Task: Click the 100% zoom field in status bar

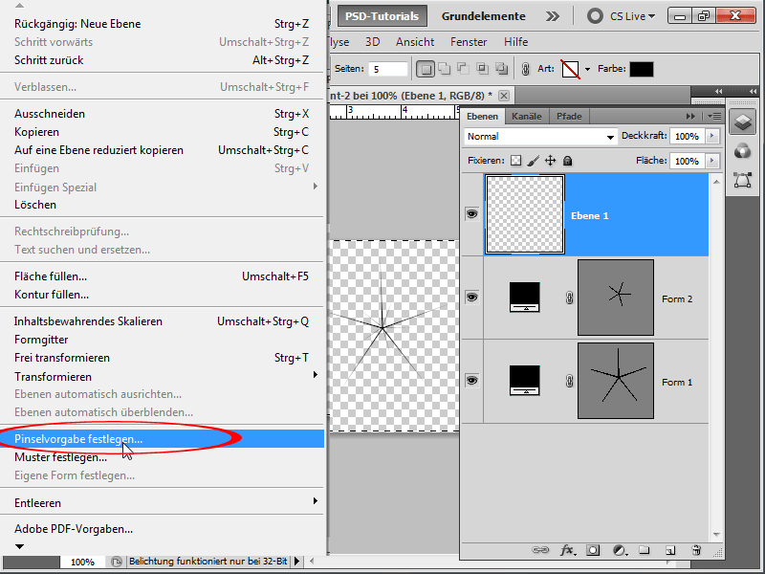Action: [x=82, y=562]
